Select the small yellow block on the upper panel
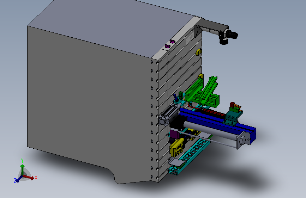This screenshot has height=198, width=306. [x=198, y=52]
